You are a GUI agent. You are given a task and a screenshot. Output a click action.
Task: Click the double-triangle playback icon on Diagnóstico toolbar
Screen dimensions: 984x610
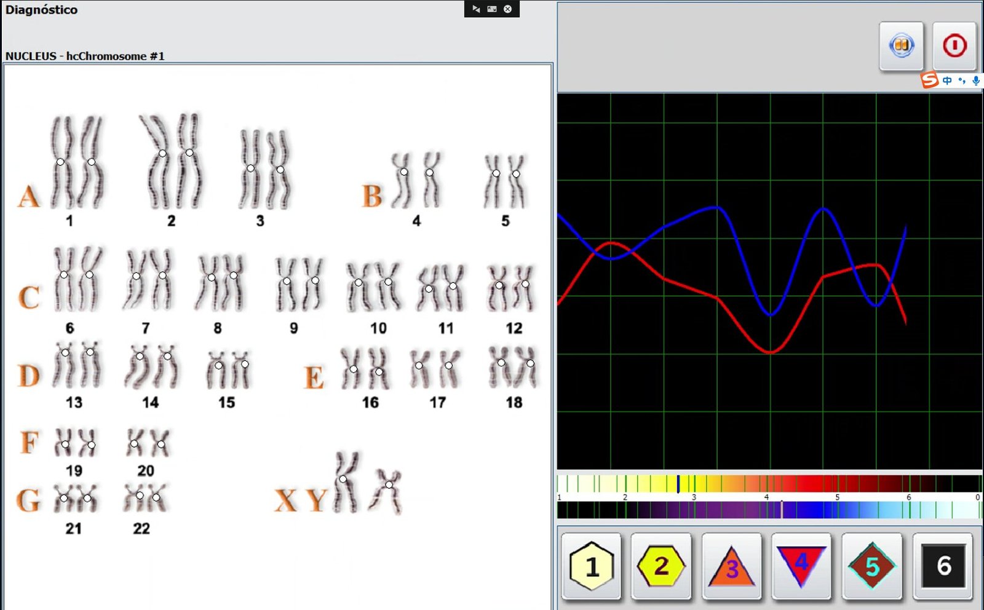pos(476,9)
